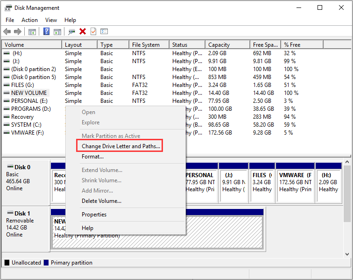Click the Disk 1 removable disk icon
This screenshot has width=353, height=280.
[x=10, y=213]
